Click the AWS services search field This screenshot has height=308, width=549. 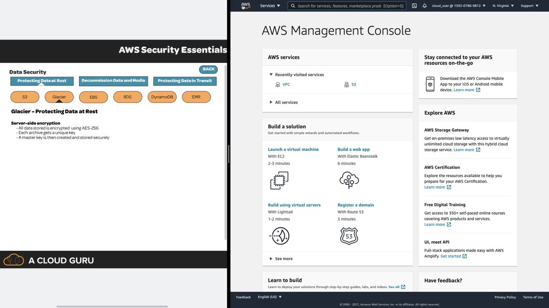click(x=339, y=6)
